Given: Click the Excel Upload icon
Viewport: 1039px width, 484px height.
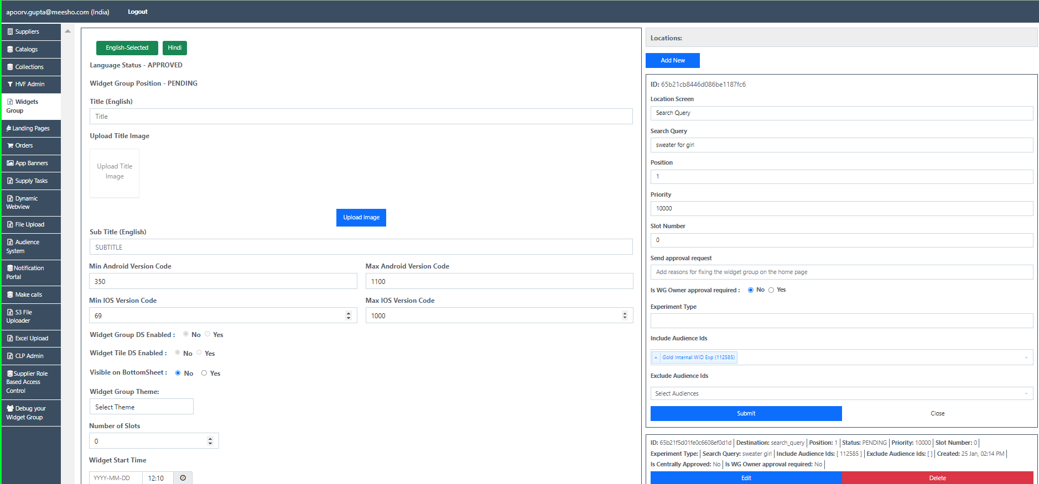Looking at the screenshot, I should [10, 339].
